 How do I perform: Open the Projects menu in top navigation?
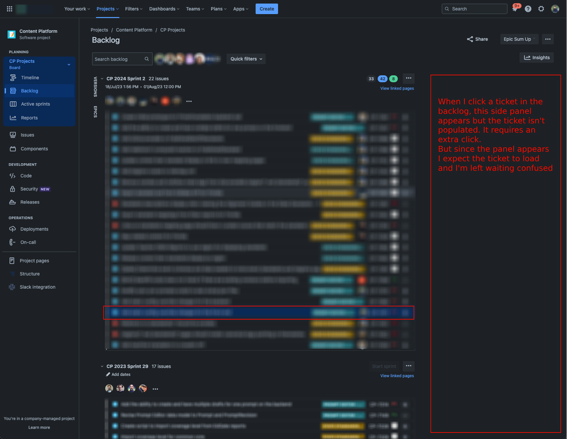tap(107, 8)
